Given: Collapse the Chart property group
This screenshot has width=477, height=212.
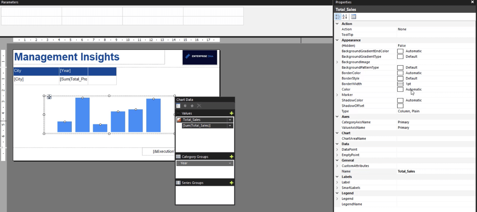Looking at the screenshot, I should pos(337,133).
